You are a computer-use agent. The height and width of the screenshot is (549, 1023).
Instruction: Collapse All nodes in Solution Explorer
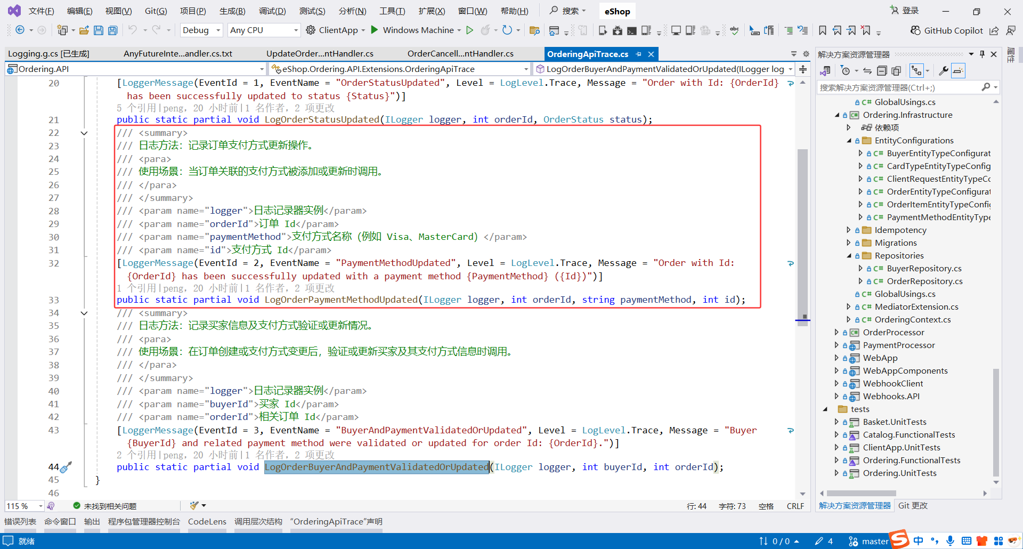882,71
